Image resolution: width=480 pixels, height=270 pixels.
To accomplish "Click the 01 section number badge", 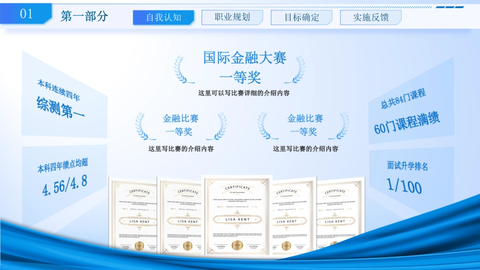I will pos(26,14).
